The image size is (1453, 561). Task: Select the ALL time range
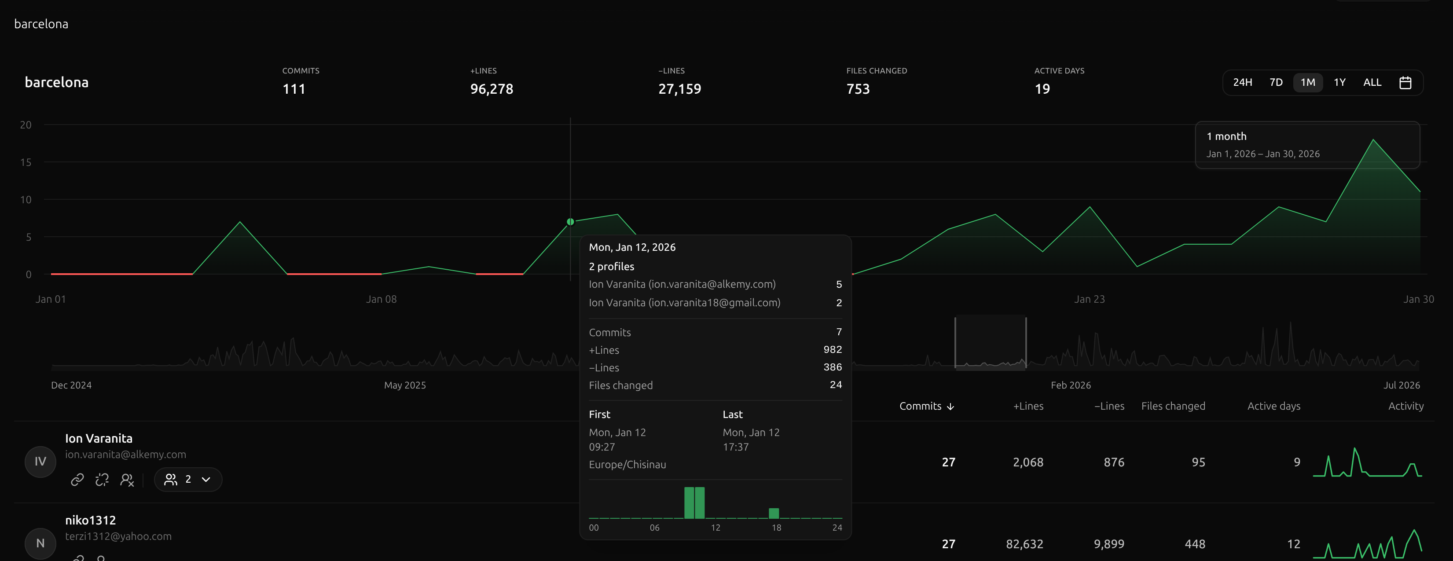1372,82
